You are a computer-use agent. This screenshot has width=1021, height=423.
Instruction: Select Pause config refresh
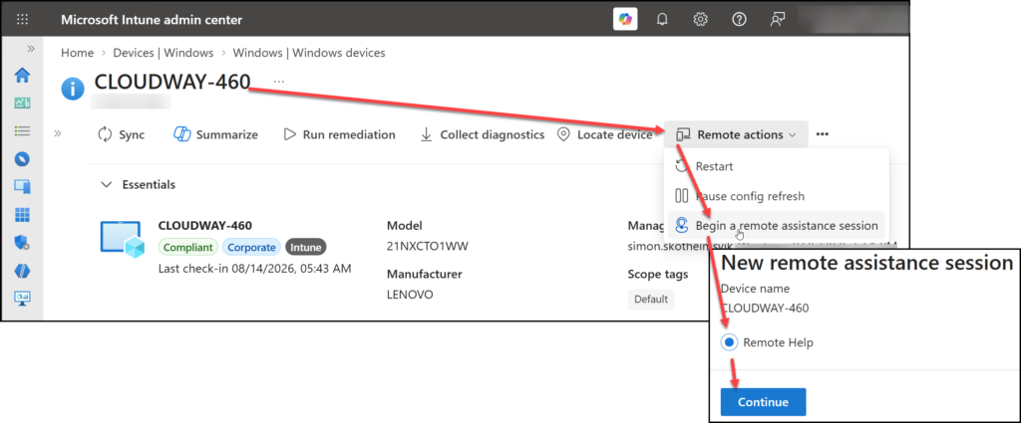pos(776,196)
